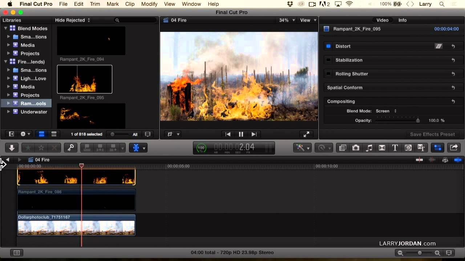Collapse the Blend Modes library
The height and width of the screenshot is (261, 465).
click(x=5, y=28)
